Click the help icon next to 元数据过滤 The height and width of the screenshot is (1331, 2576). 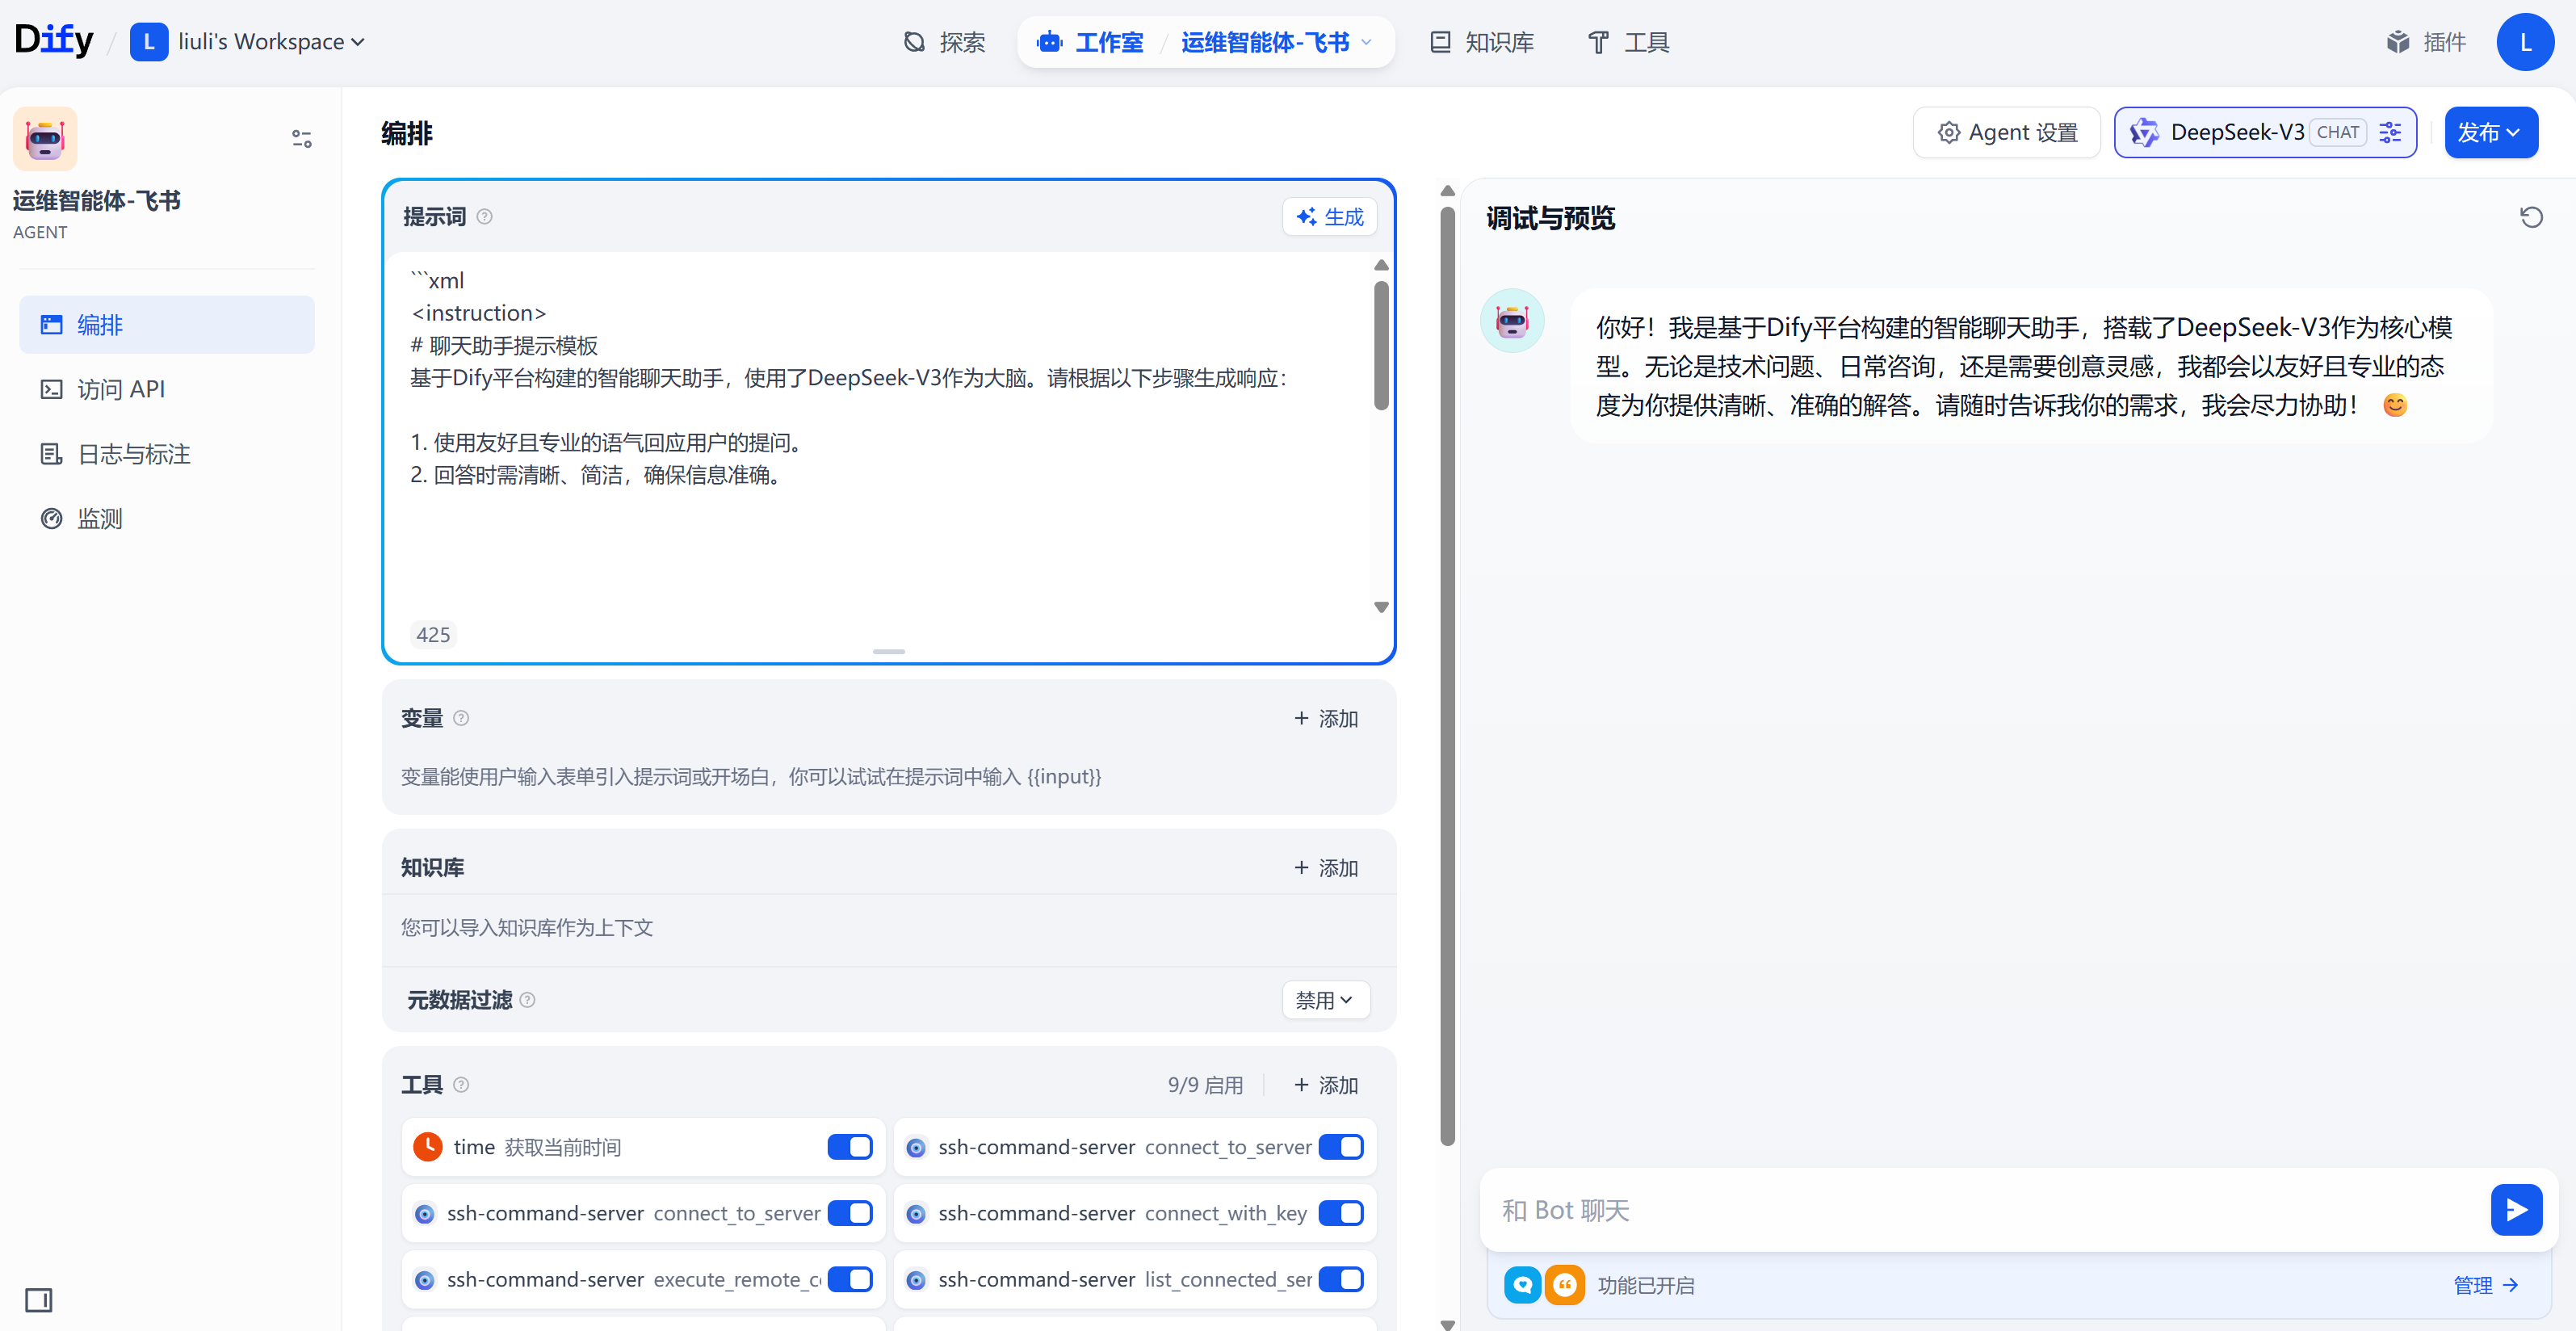tap(528, 1000)
